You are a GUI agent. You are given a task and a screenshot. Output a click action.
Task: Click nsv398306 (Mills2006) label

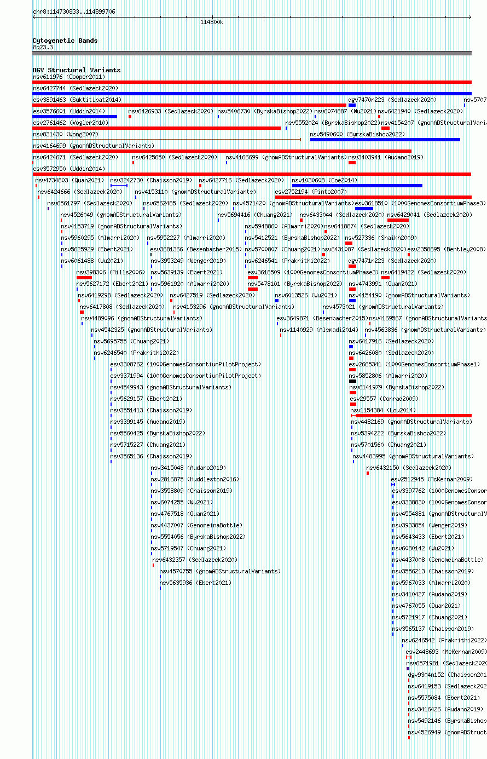[111, 272]
